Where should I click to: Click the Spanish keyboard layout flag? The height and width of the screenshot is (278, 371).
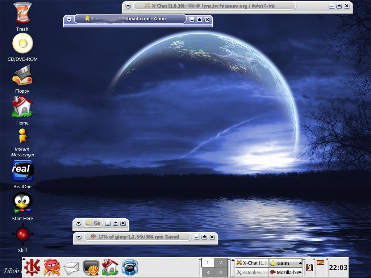click(320, 263)
